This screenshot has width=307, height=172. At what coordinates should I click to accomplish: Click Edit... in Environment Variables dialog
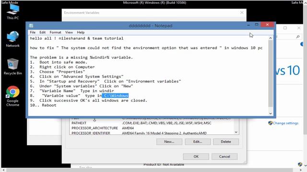198,142
